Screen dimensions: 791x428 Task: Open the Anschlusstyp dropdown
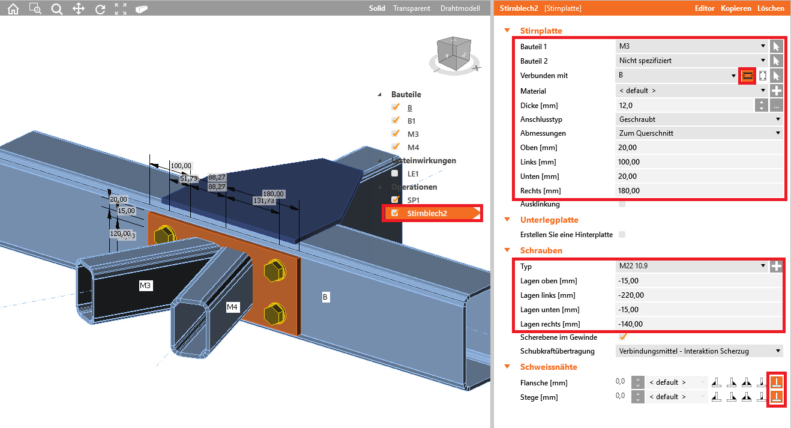coord(699,119)
